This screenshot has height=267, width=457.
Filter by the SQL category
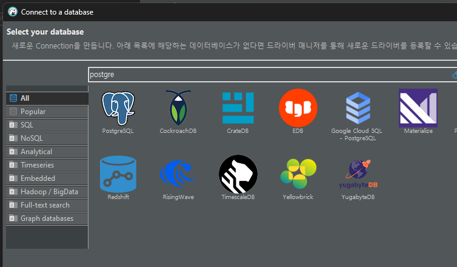[x=47, y=125]
